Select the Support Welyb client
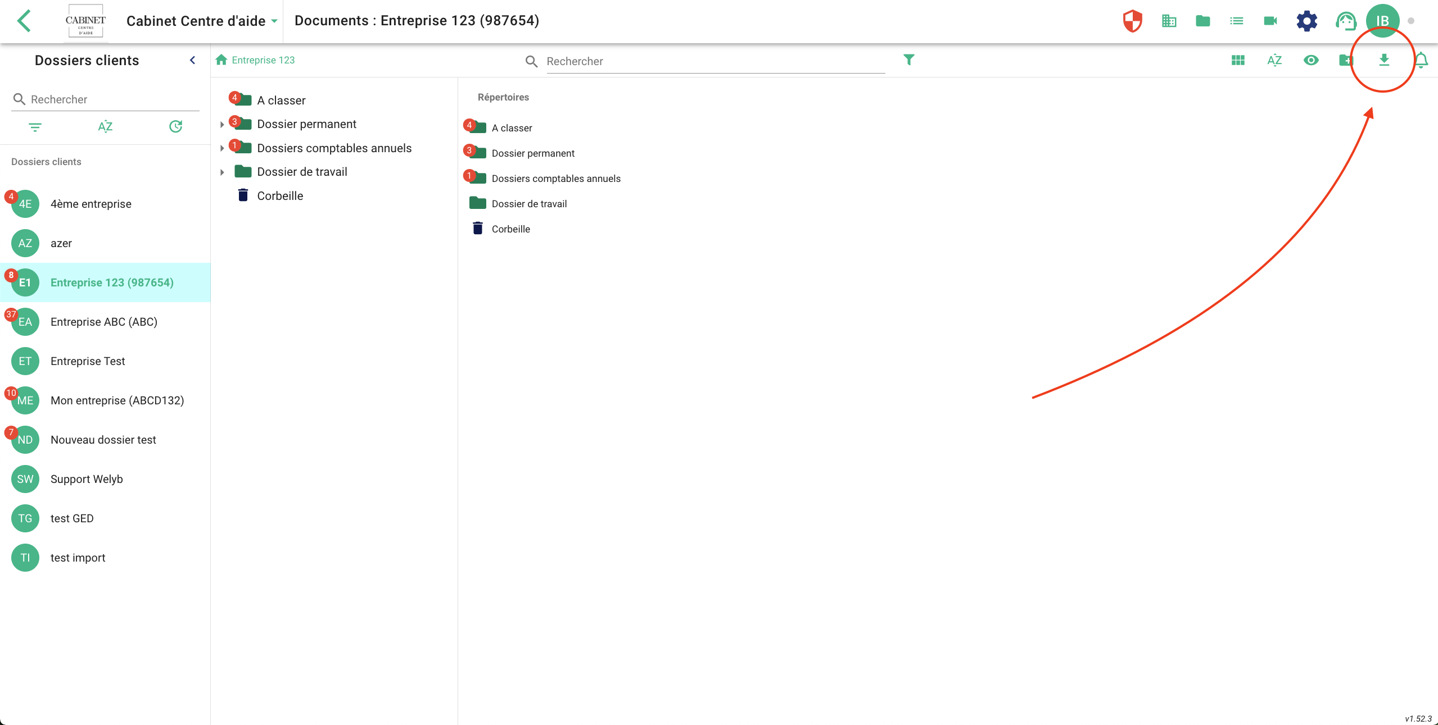The width and height of the screenshot is (1438, 725). pyautogui.click(x=105, y=479)
